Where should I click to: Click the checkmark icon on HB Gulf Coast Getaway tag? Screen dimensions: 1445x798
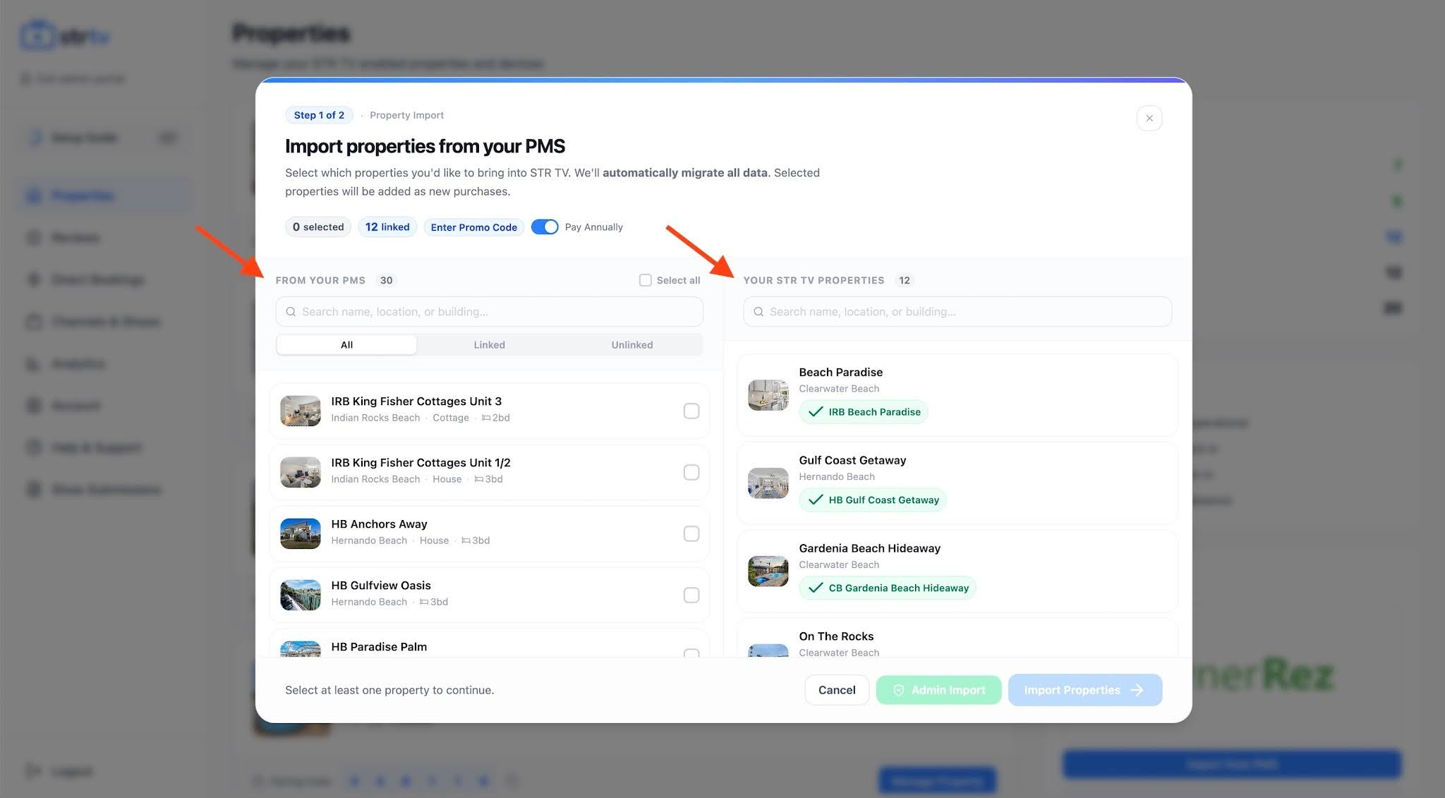pos(816,500)
